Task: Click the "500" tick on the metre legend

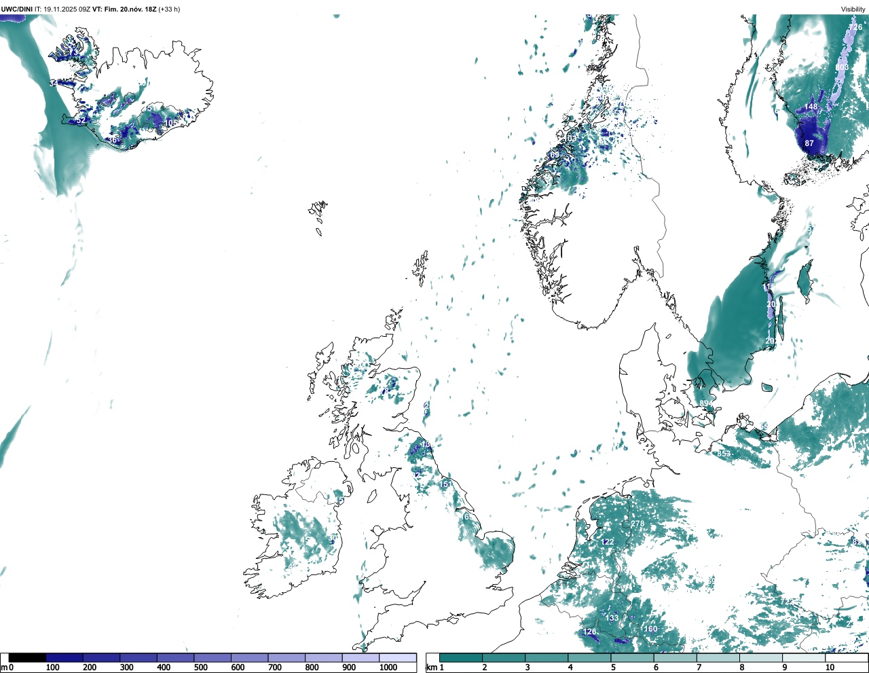Action: [x=200, y=668]
